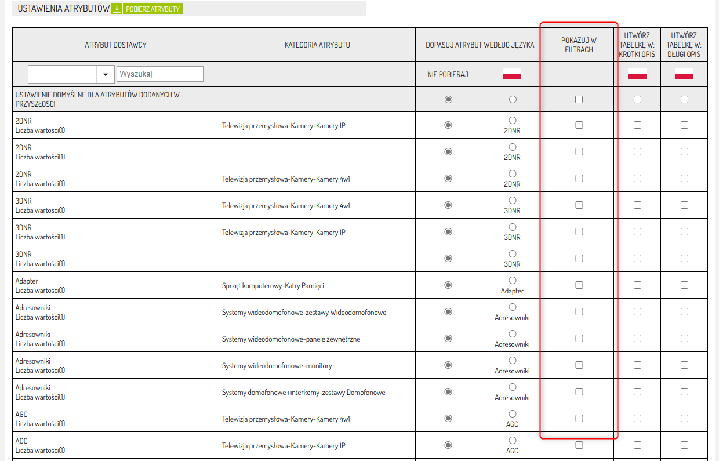Viewport: 719px width, 461px height.
Task: Click the Polish flag under Długi opis header
Action: pyautogui.click(x=684, y=74)
